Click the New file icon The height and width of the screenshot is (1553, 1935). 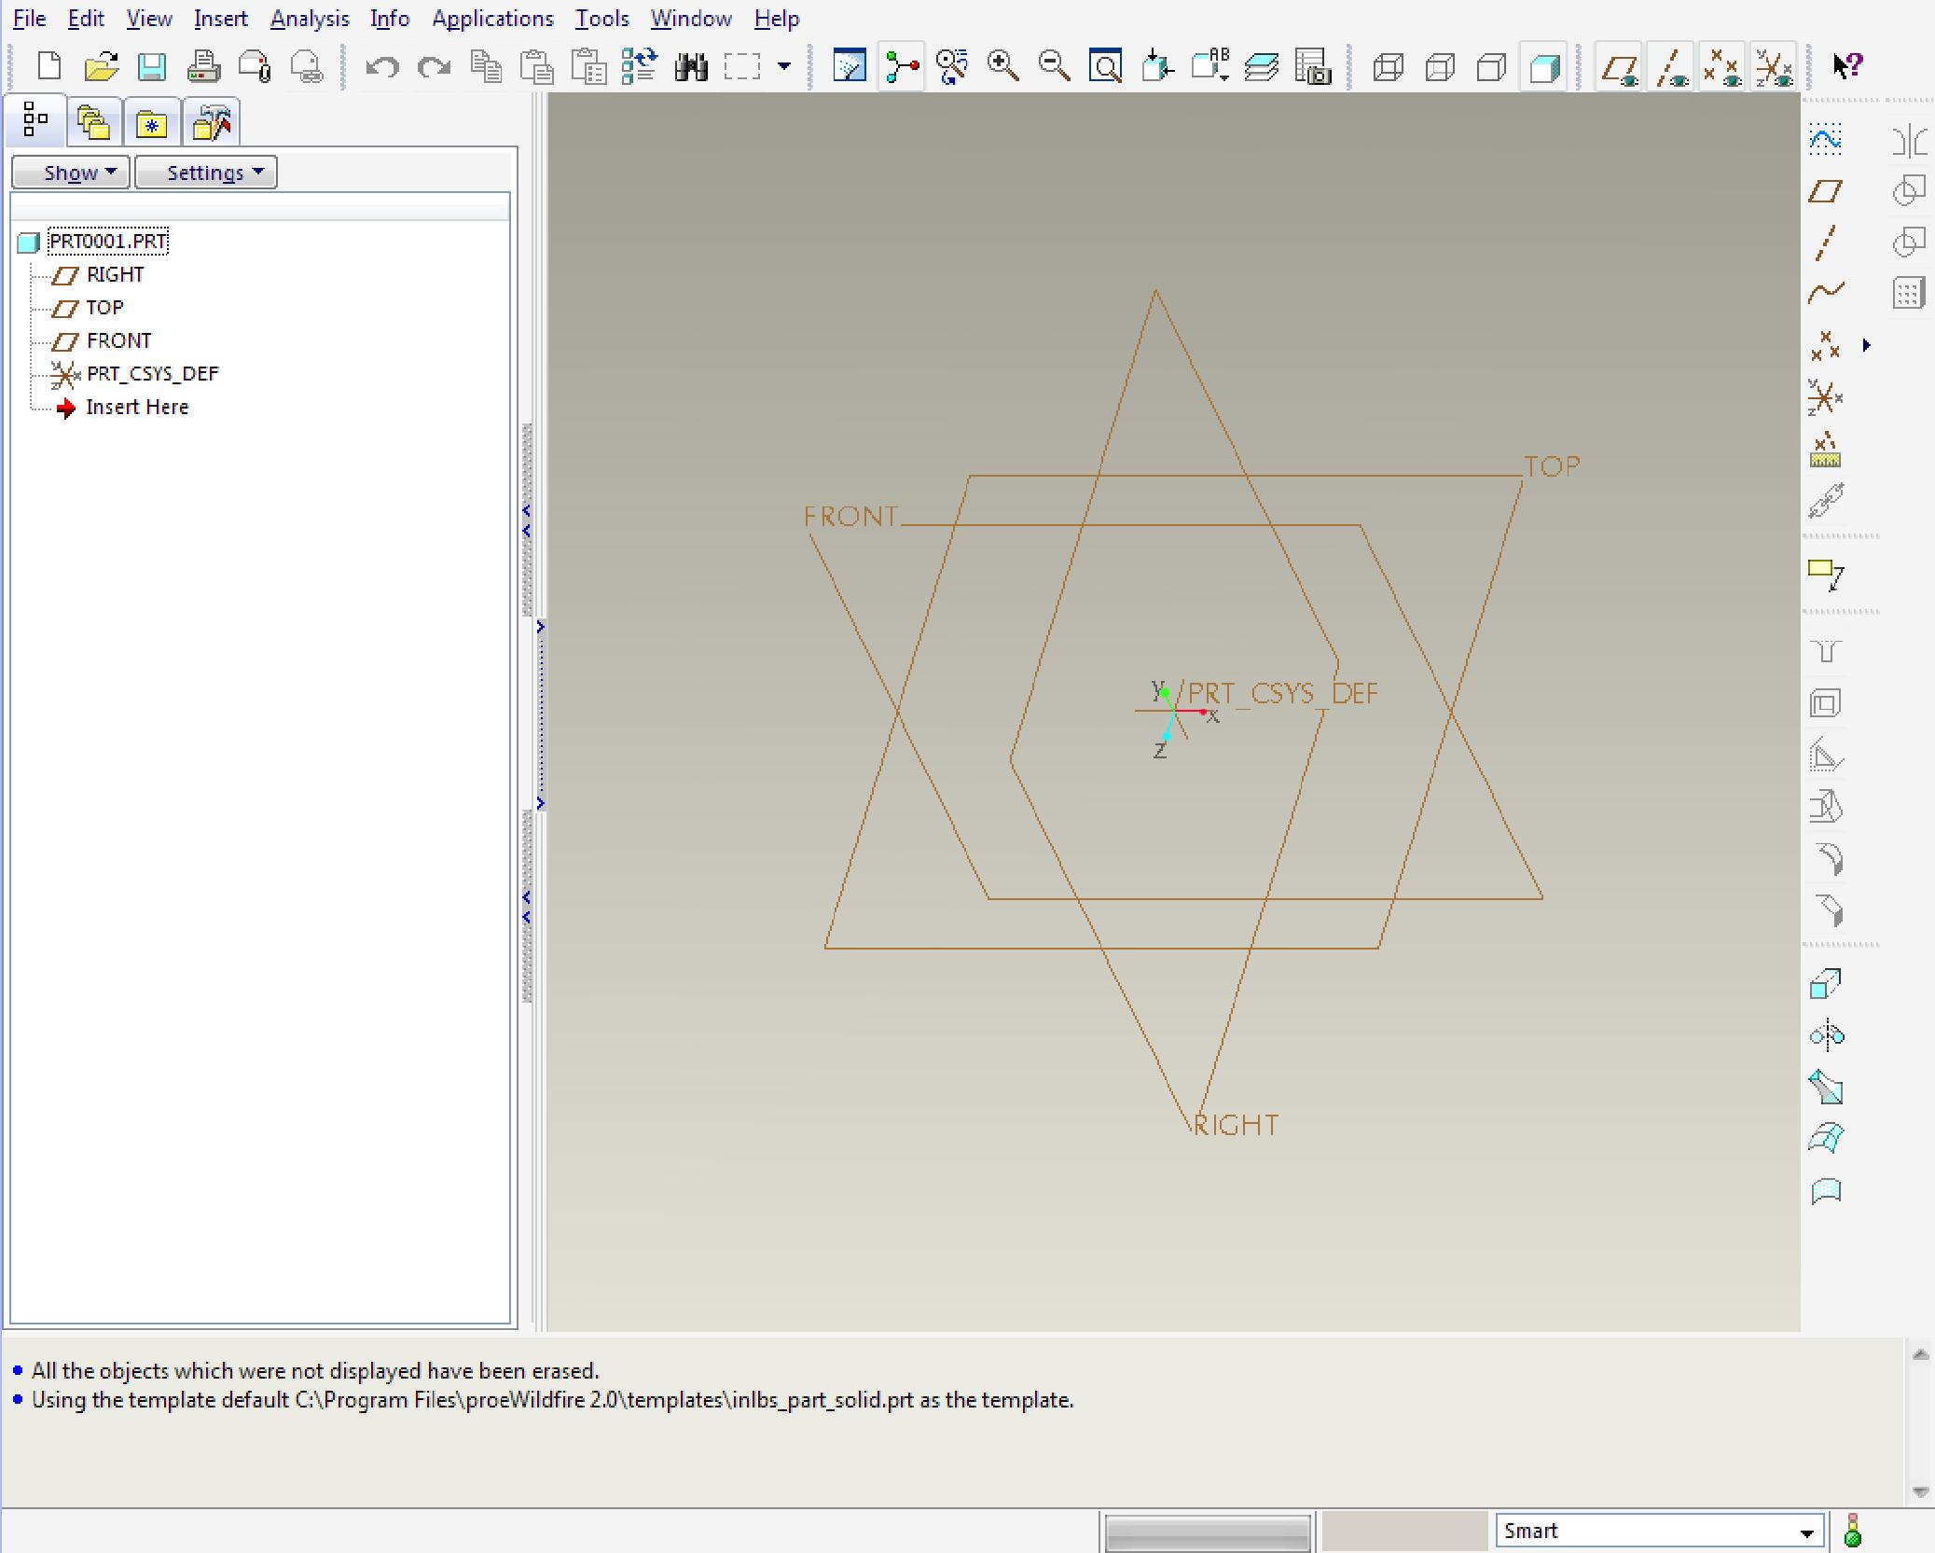coord(48,66)
